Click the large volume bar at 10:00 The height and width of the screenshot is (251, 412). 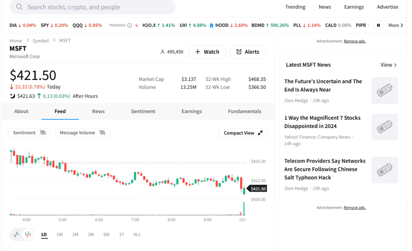[x=244, y=208]
